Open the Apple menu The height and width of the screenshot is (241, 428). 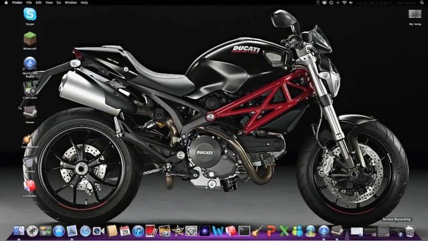point(6,3)
